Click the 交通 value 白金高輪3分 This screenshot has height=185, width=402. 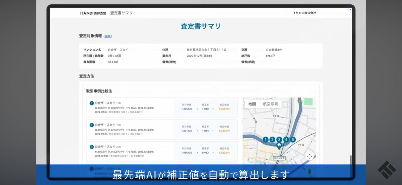pos(274,50)
